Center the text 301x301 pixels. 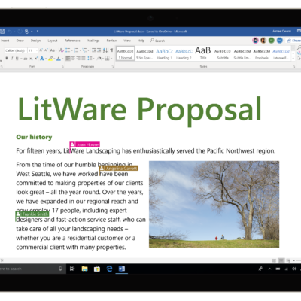(x=73, y=59)
